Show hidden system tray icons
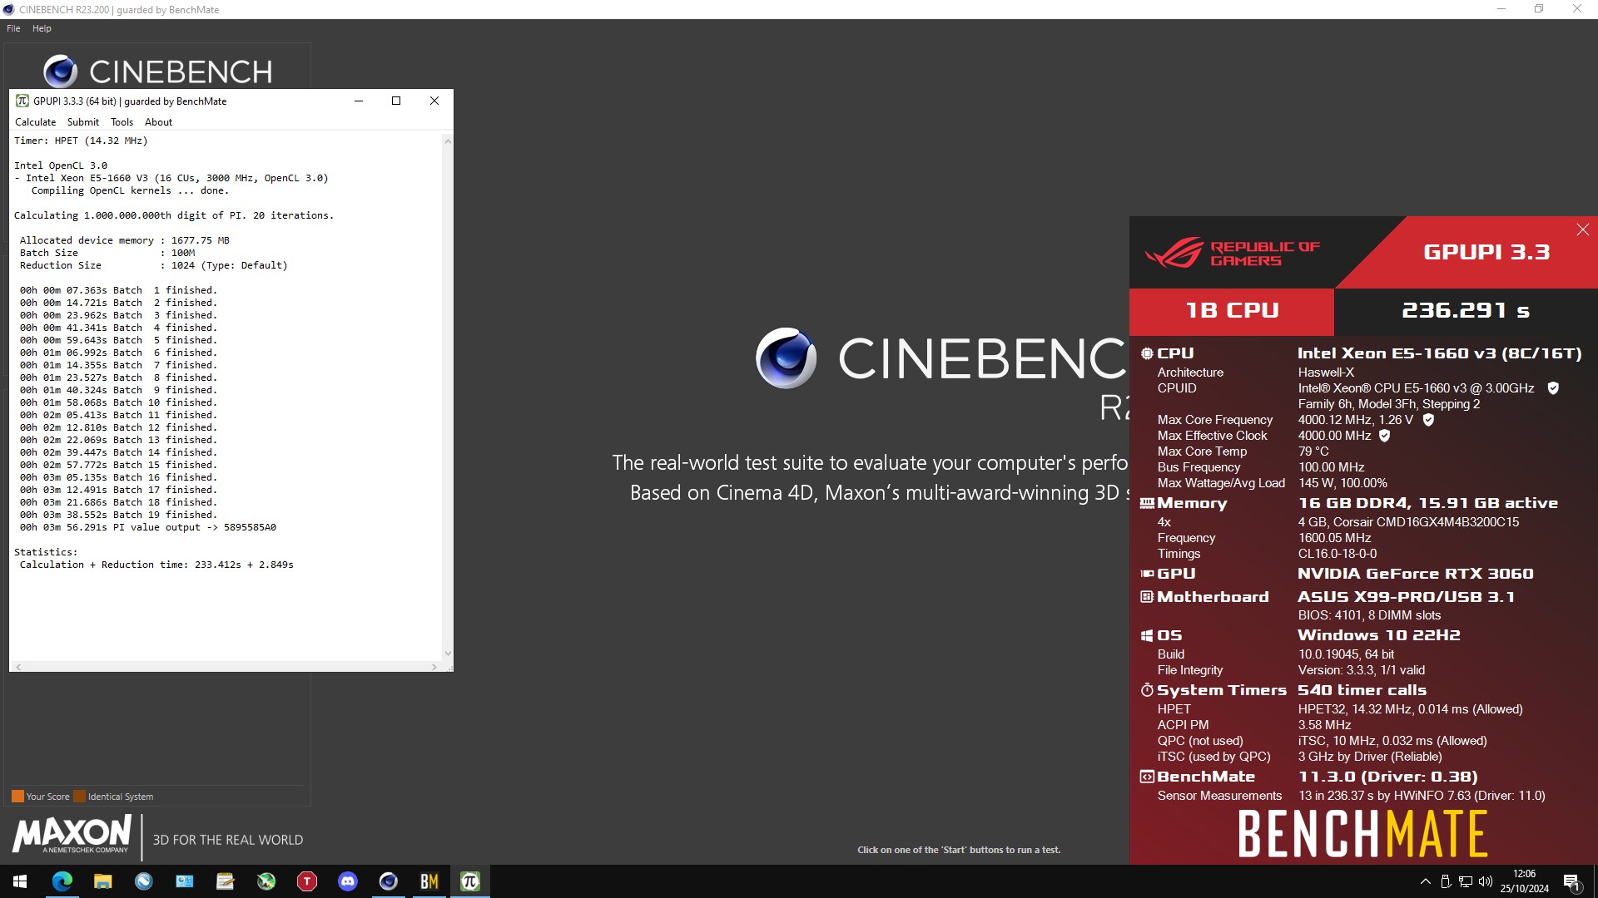 (1425, 881)
